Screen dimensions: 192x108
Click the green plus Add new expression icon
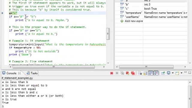click(x=122, y=21)
